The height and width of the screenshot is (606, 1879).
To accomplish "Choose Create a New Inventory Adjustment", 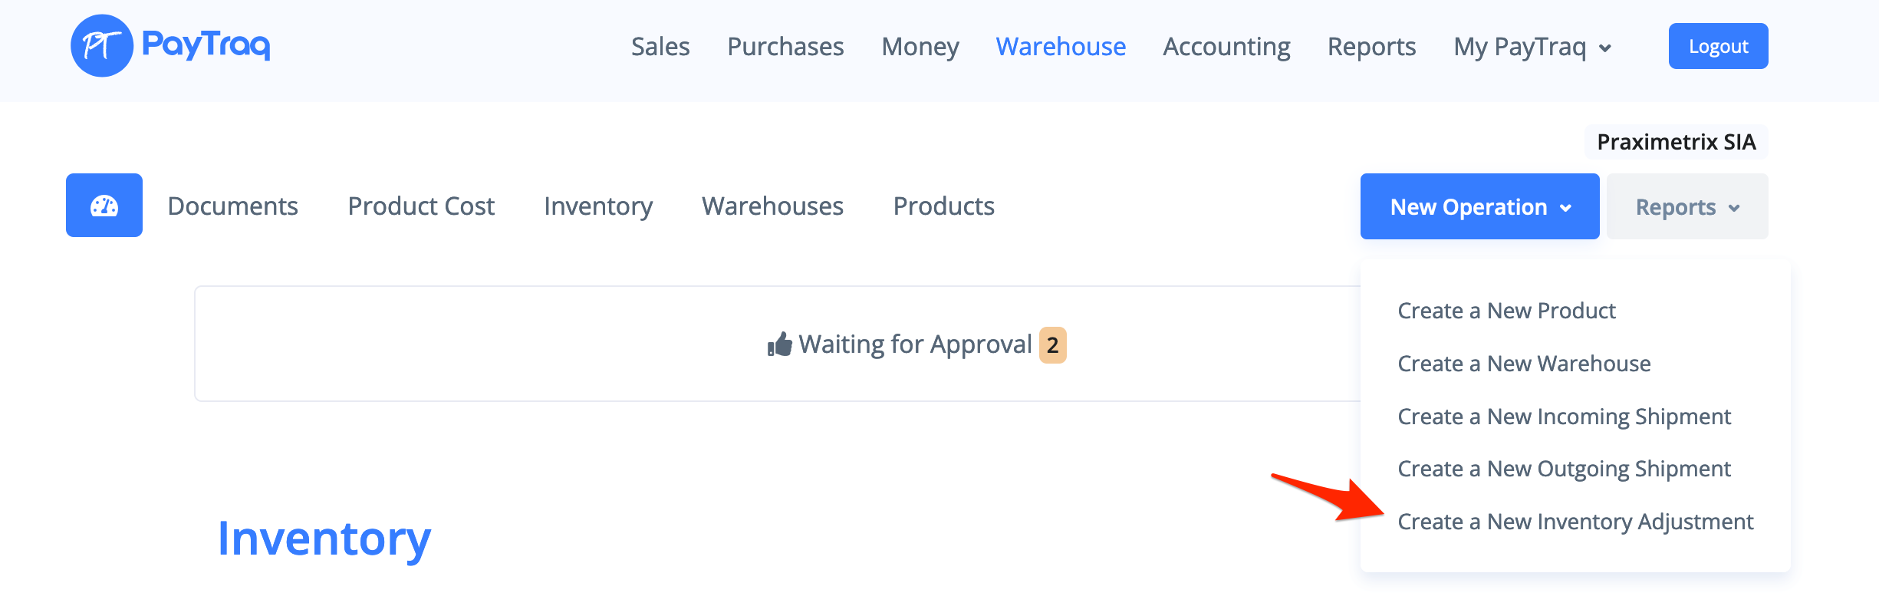I will [x=1575, y=522].
